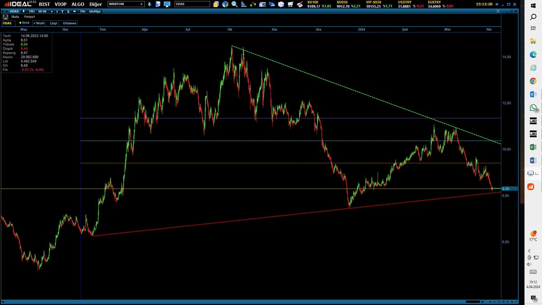Click the blue download arrow icon

click(x=150, y=5)
